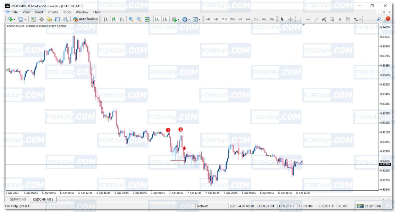This screenshot has height=212, width=397.
Task: Toggle chart Auto Scroll
Action: pos(157,19)
